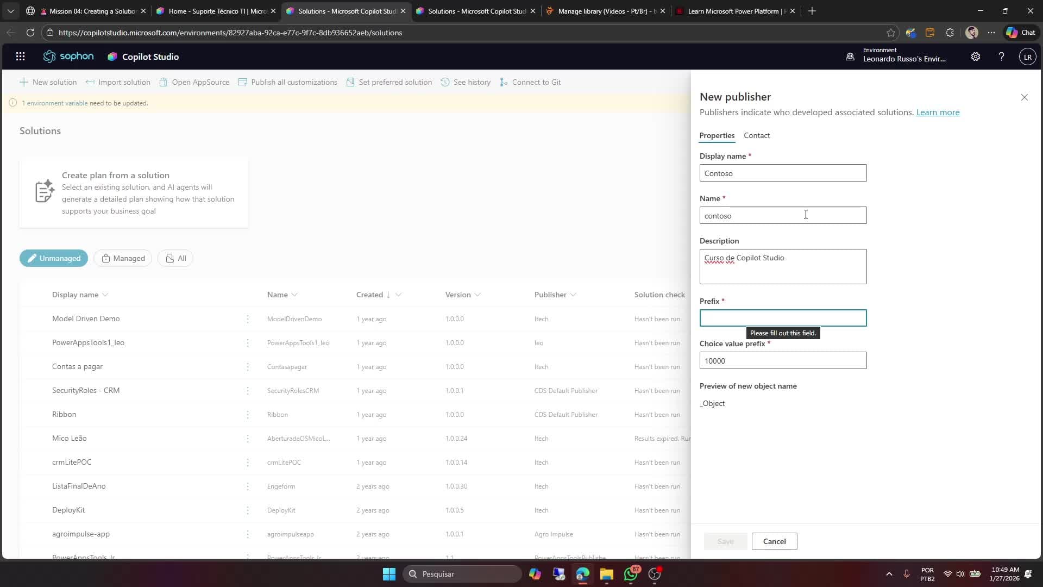Image resolution: width=1043 pixels, height=587 pixels.
Task: Open more options for Model Driven Demo
Action: (x=248, y=319)
